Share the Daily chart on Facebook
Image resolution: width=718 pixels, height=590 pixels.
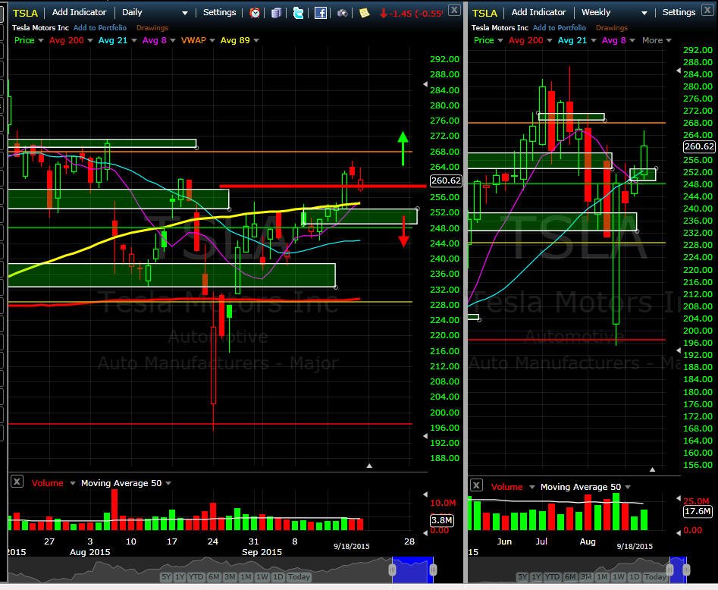point(321,13)
